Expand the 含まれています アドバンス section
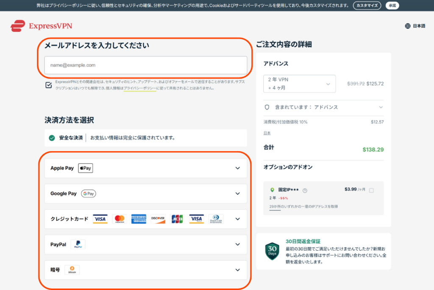Image resolution: width=434 pixels, height=290 pixels. 381,107
